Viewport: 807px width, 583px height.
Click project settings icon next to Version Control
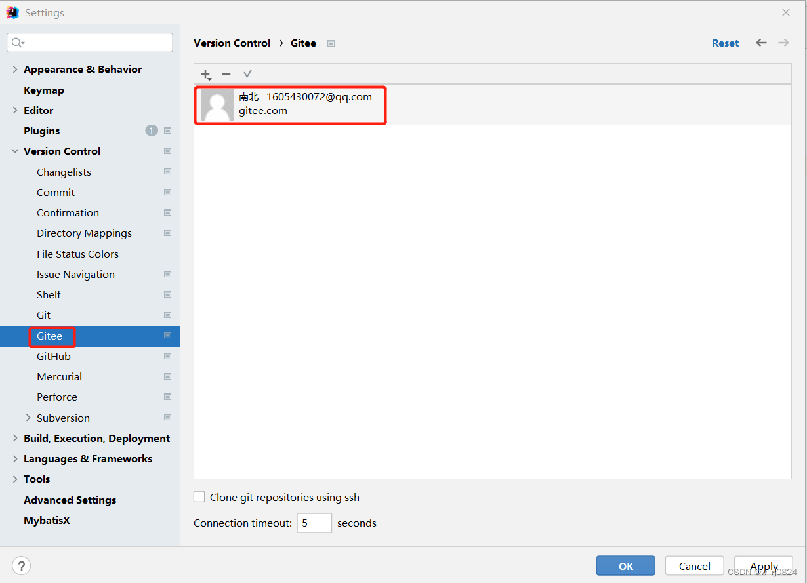click(168, 151)
